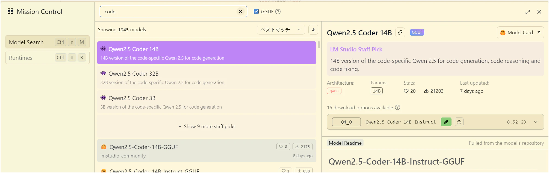Viewport: 549px width, 173px height.
Task: Click the Qwen2.5 Coder 3B robot icon
Action: click(103, 98)
